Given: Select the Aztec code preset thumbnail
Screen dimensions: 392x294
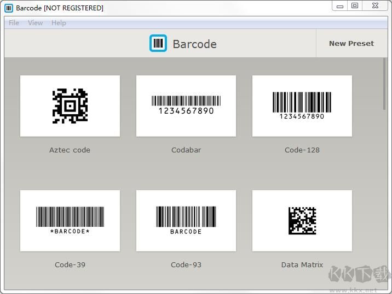Looking at the screenshot, I should coord(70,106).
